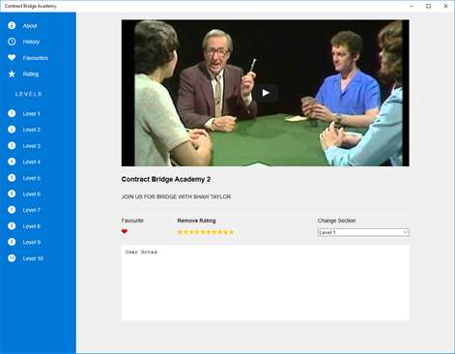Go to Level 3 label

tap(31, 146)
